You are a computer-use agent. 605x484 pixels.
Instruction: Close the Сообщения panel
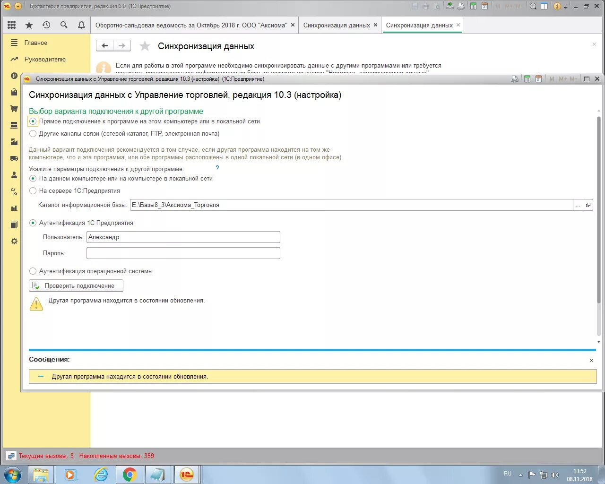point(591,360)
